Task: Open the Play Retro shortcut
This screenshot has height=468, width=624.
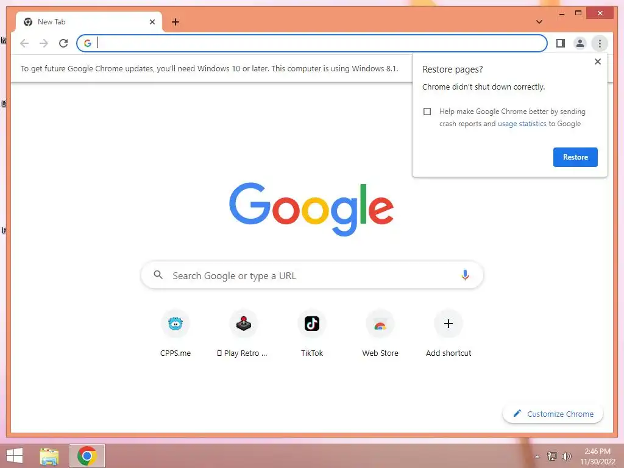Action: click(243, 333)
